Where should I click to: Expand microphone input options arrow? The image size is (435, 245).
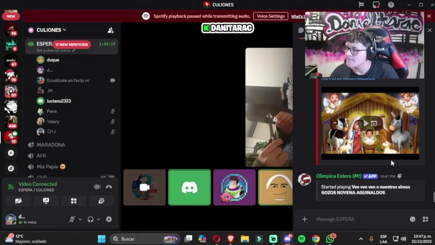80,219
